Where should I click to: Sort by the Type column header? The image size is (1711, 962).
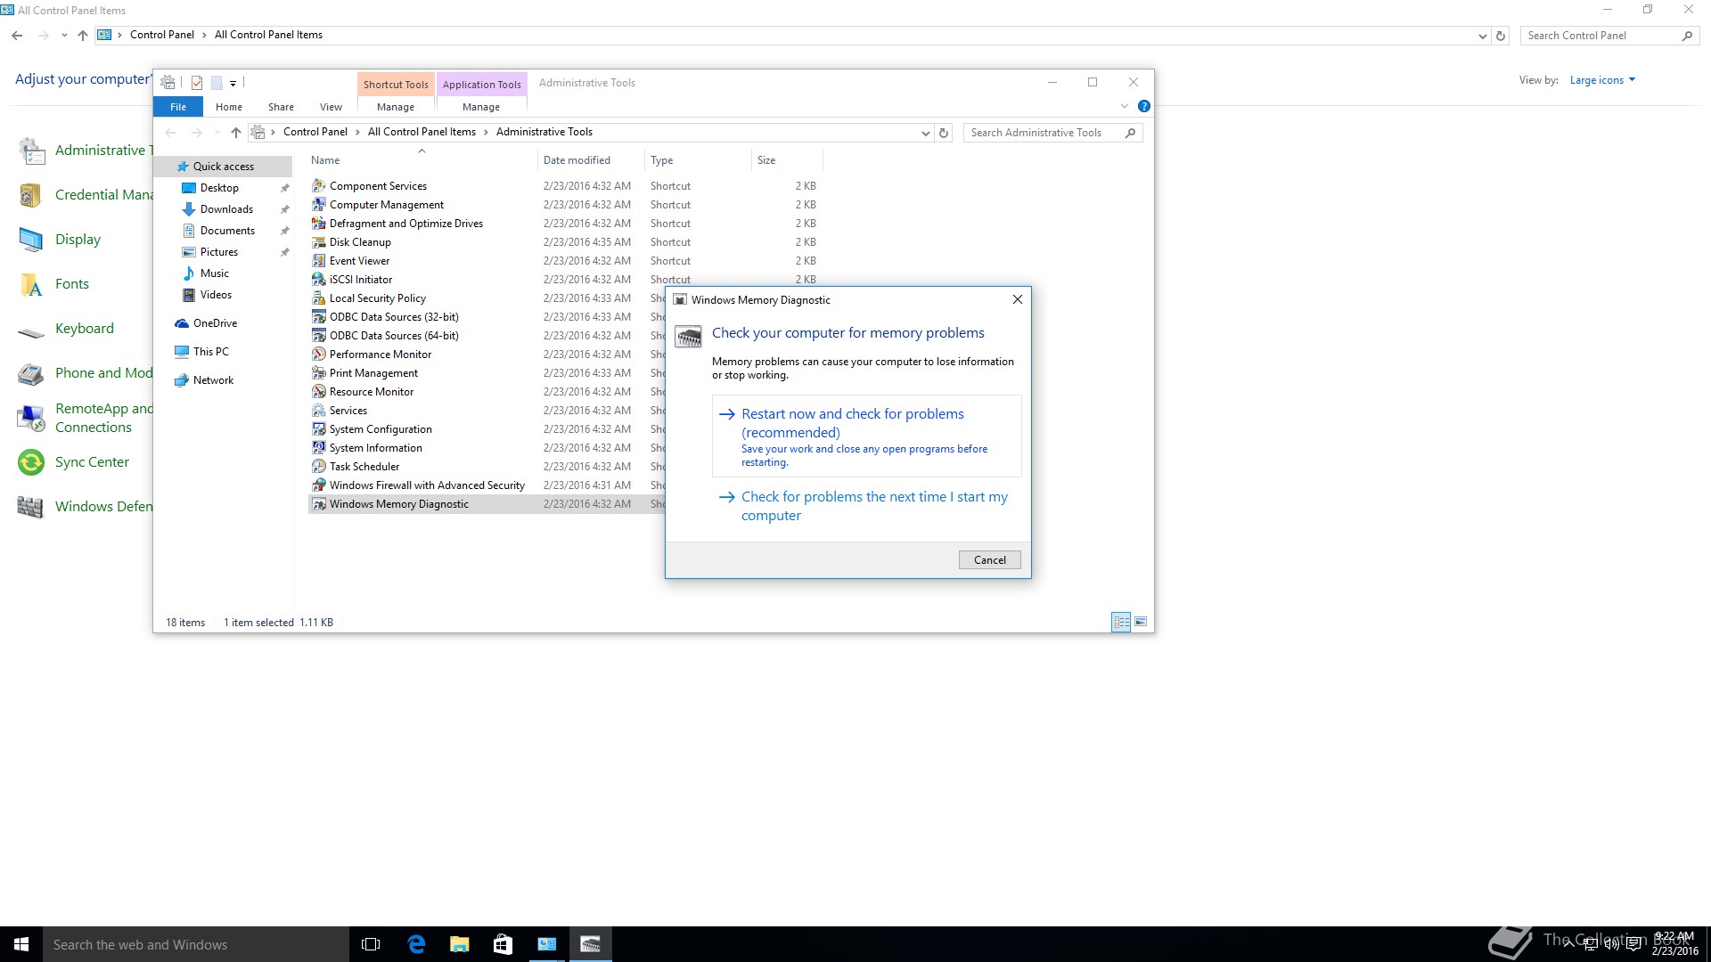(x=698, y=160)
